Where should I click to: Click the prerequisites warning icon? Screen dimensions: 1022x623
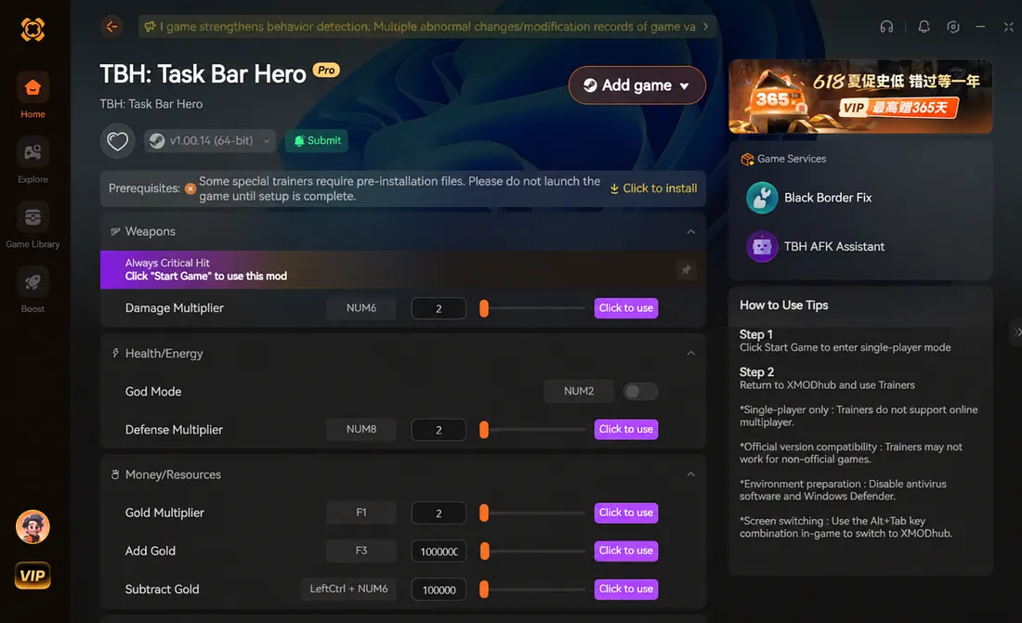190,189
